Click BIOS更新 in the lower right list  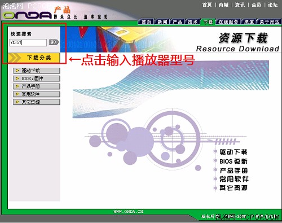[x=233, y=161]
